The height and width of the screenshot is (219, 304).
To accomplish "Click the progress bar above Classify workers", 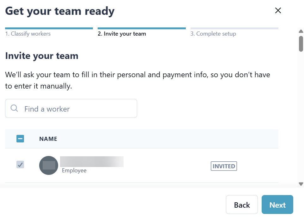I will coord(49,28).
